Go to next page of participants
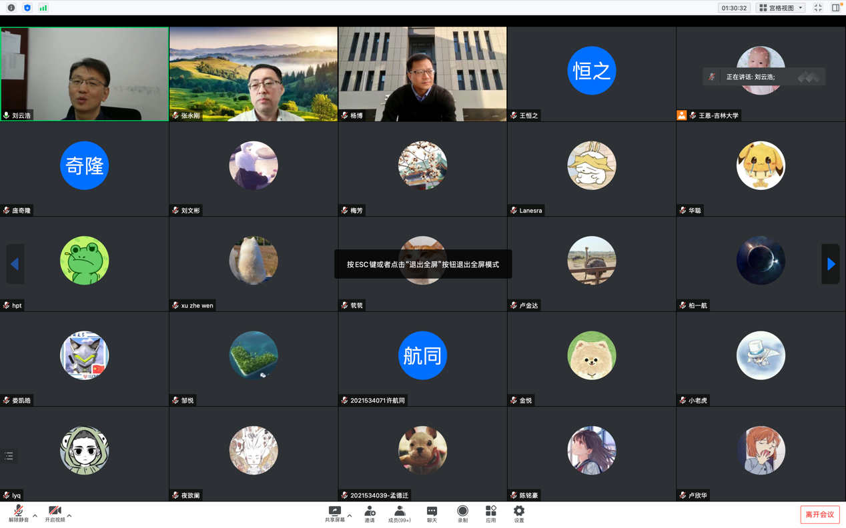 (831, 265)
